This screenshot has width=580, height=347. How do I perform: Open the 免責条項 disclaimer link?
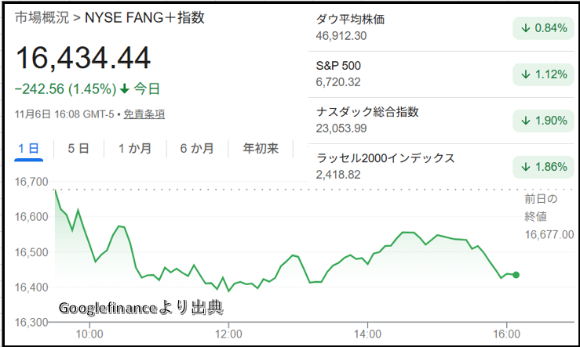point(144,114)
